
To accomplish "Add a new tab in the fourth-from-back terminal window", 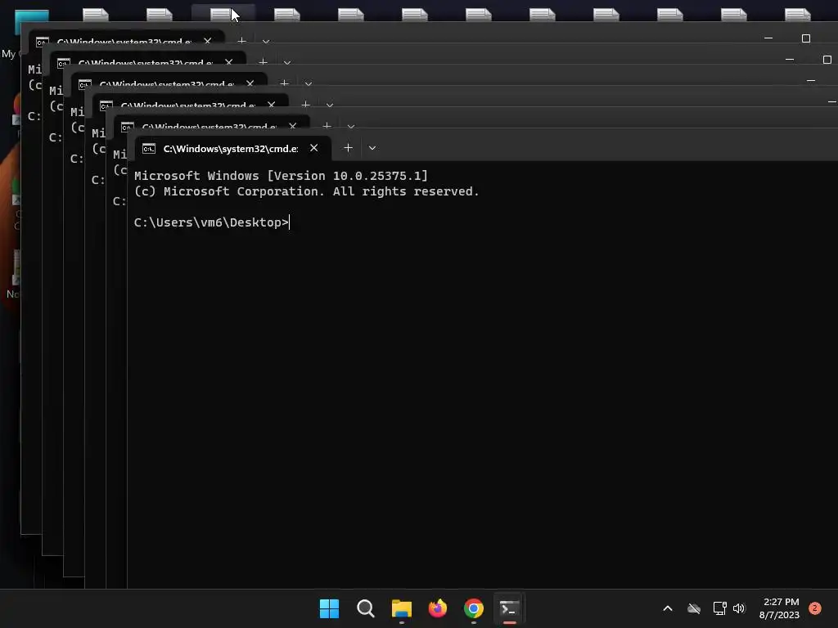I will tap(306, 105).
